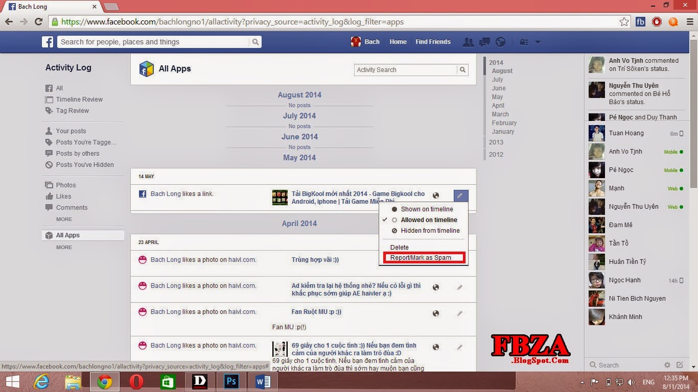Click the All Apps cube icon in the header
The height and width of the screenshot is (392, 698).
point(147,69)
